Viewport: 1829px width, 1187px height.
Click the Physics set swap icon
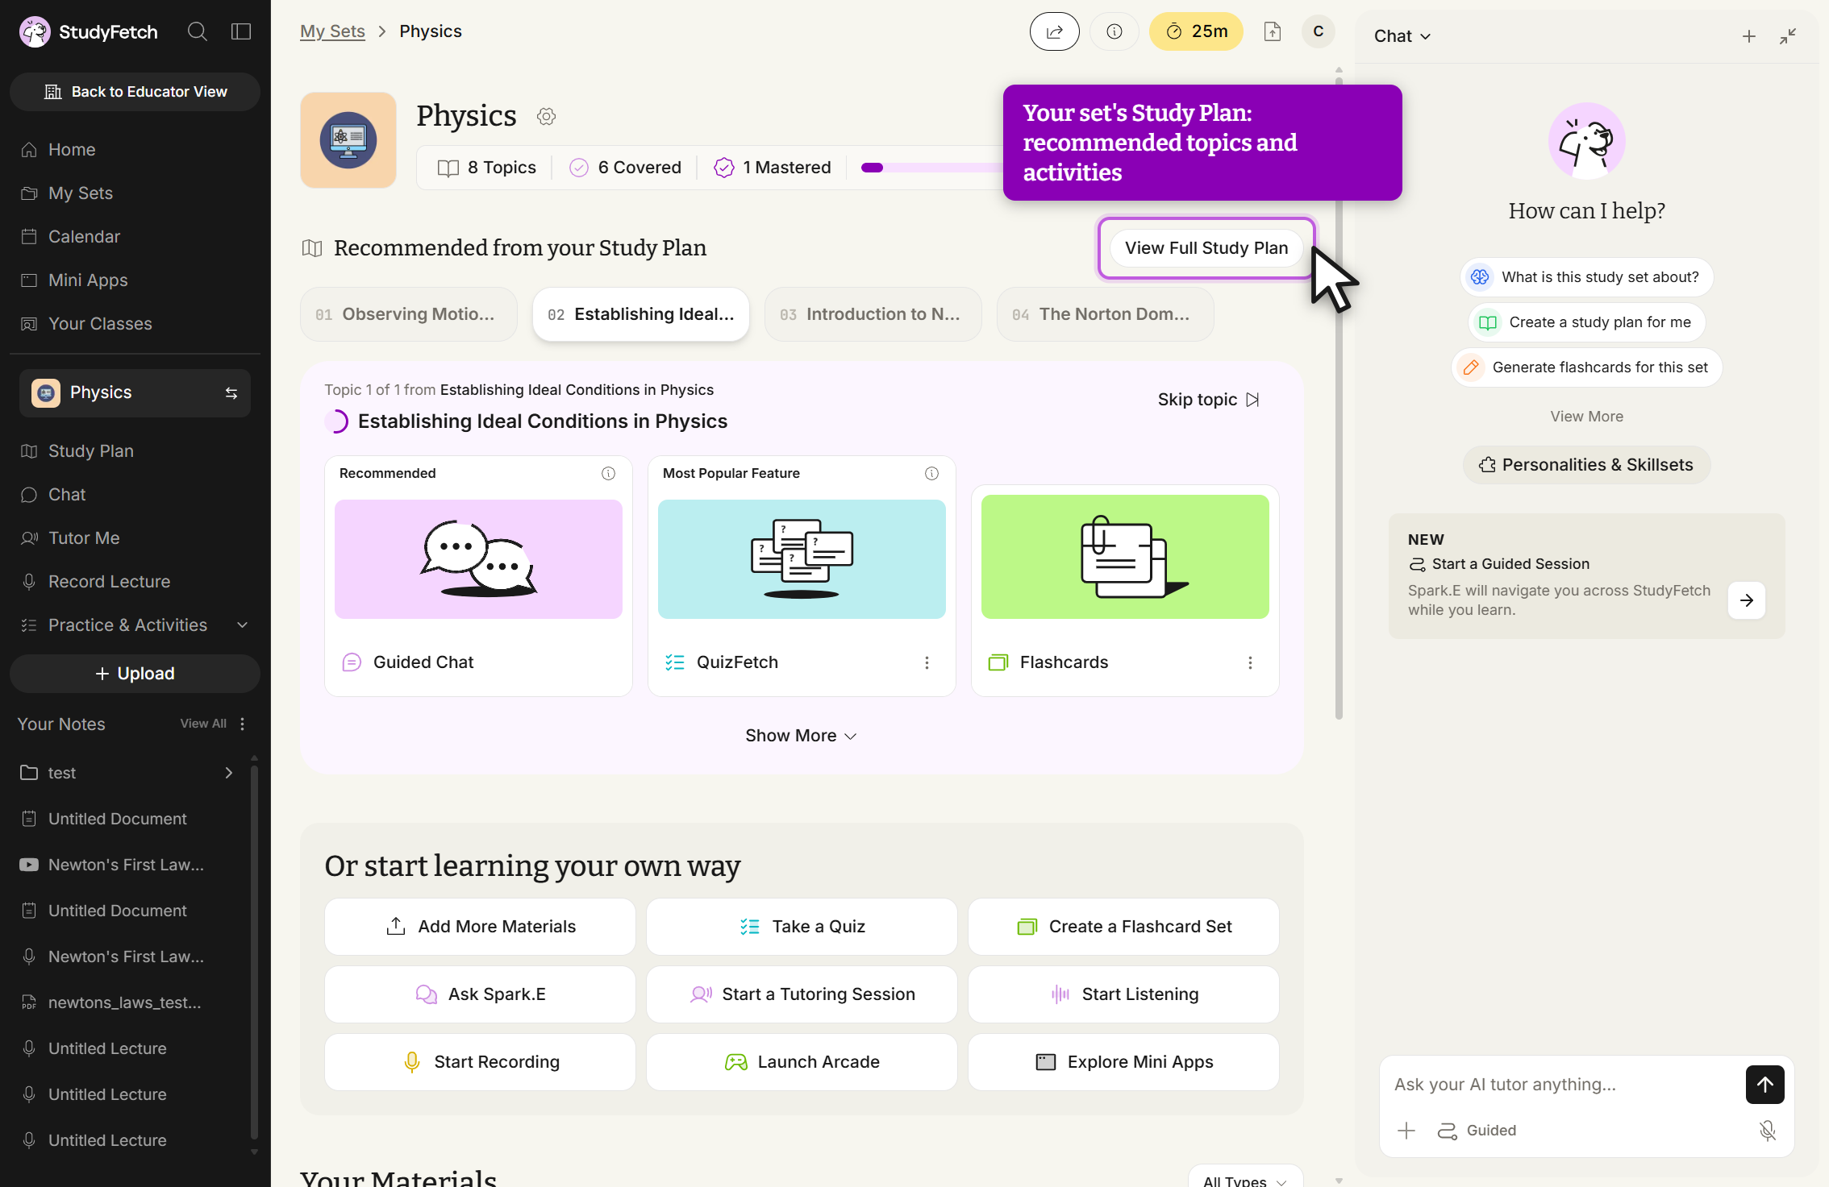231,392
